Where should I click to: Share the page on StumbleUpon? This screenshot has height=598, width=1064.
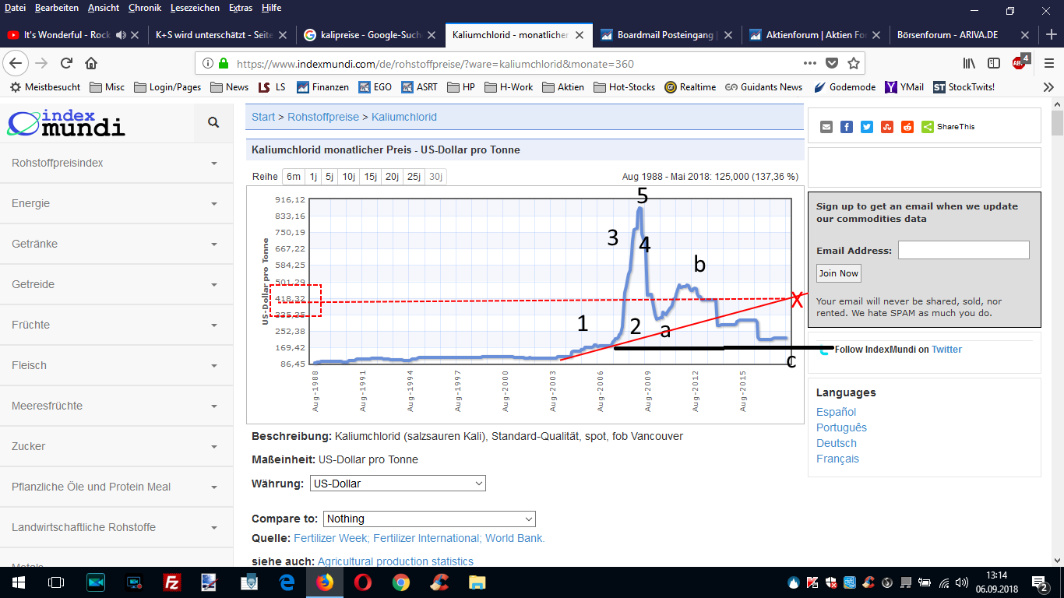pos(887,127)
